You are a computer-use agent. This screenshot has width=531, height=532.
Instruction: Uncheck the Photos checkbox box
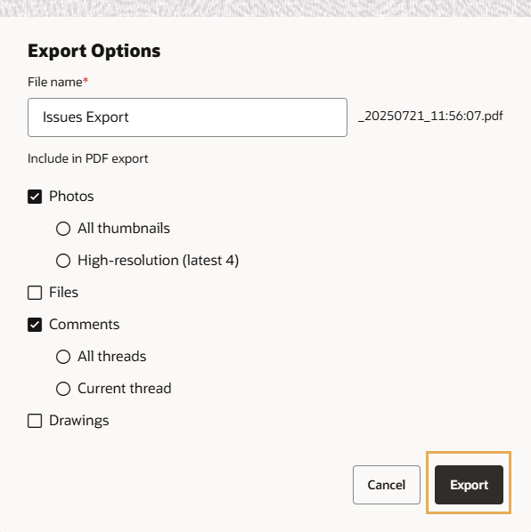(x=35, y=197)
